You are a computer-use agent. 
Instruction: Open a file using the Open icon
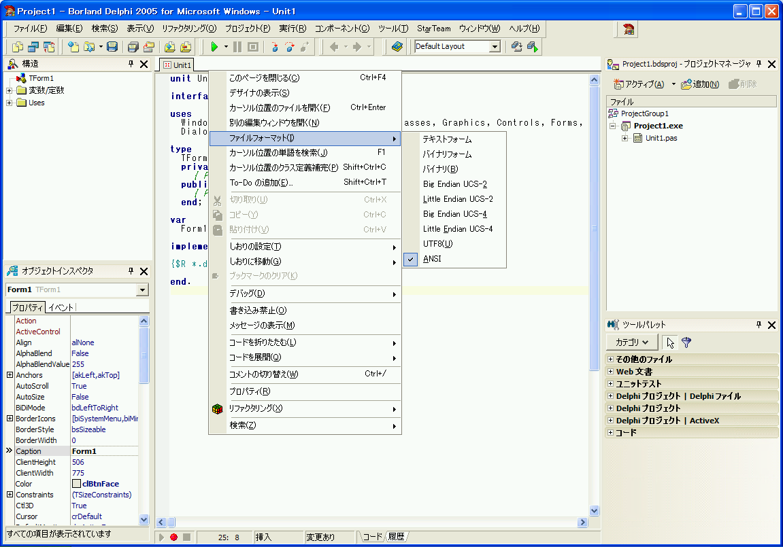pyautogui.click(x=90, y=46)
